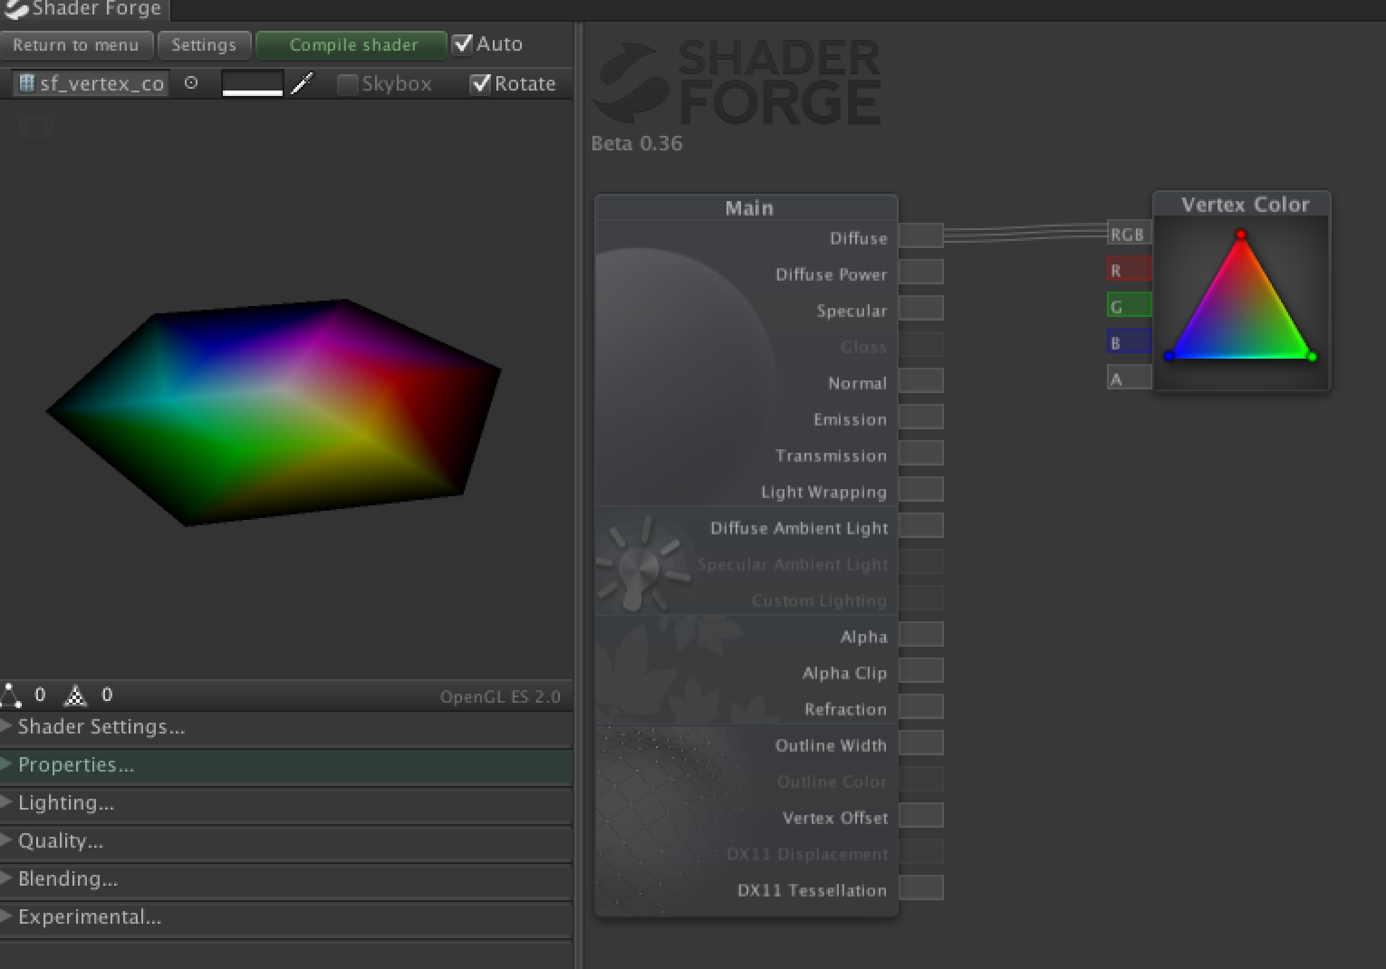The image size is (1386, 969).
Task: Click the Compile shader button
Action: click(x=352, y=44)
